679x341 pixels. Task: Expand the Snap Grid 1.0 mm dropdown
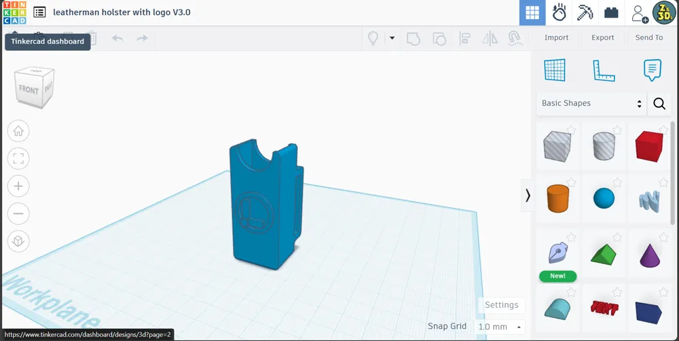tap(500, 327)
